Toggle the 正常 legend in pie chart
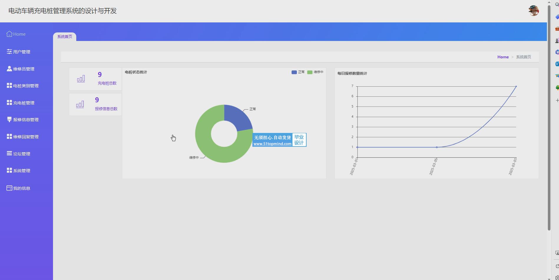The image size is (559, 280). [298, 72]
